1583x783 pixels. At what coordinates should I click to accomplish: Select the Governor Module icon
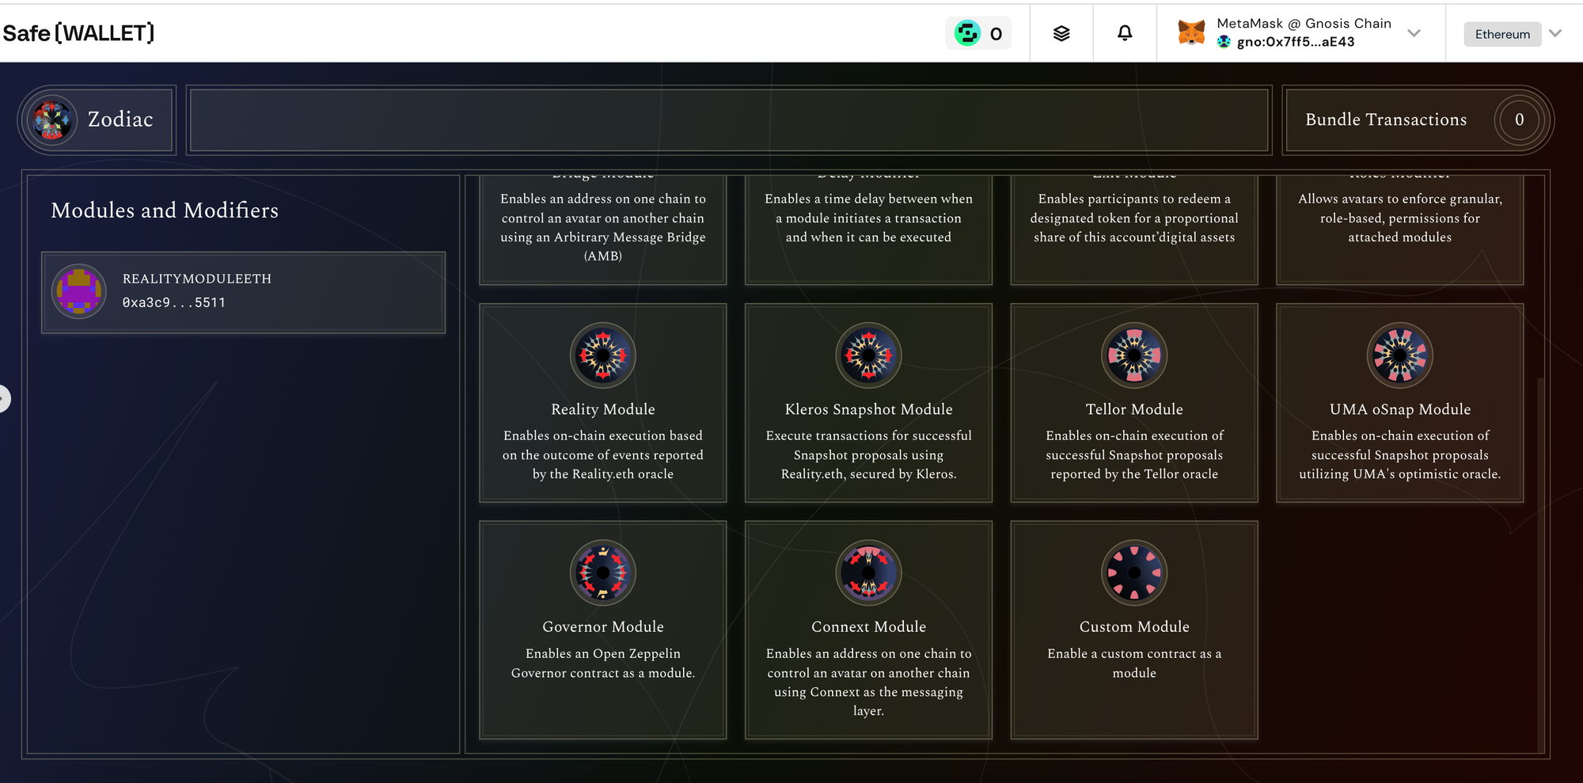point(603,572)
